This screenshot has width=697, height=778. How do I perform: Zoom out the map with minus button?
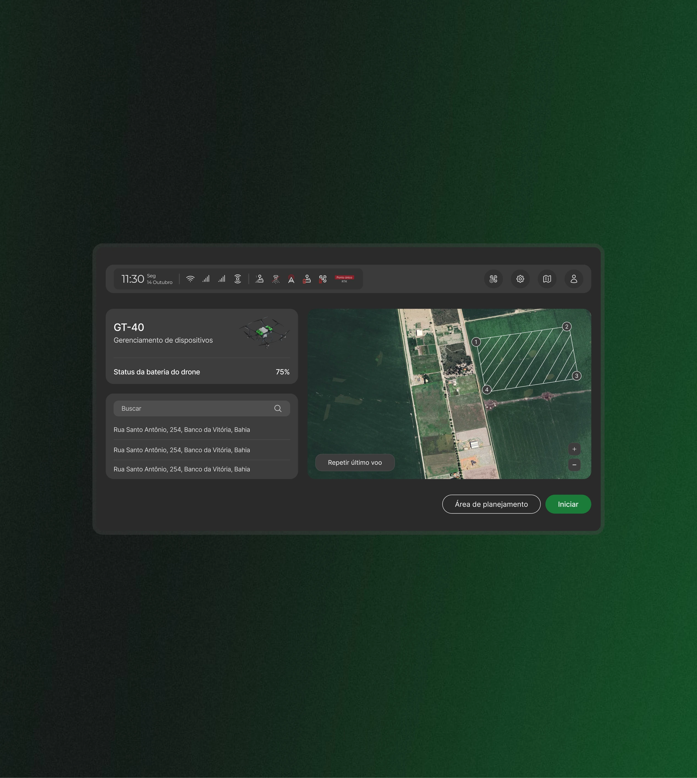[x=574, y=465]
